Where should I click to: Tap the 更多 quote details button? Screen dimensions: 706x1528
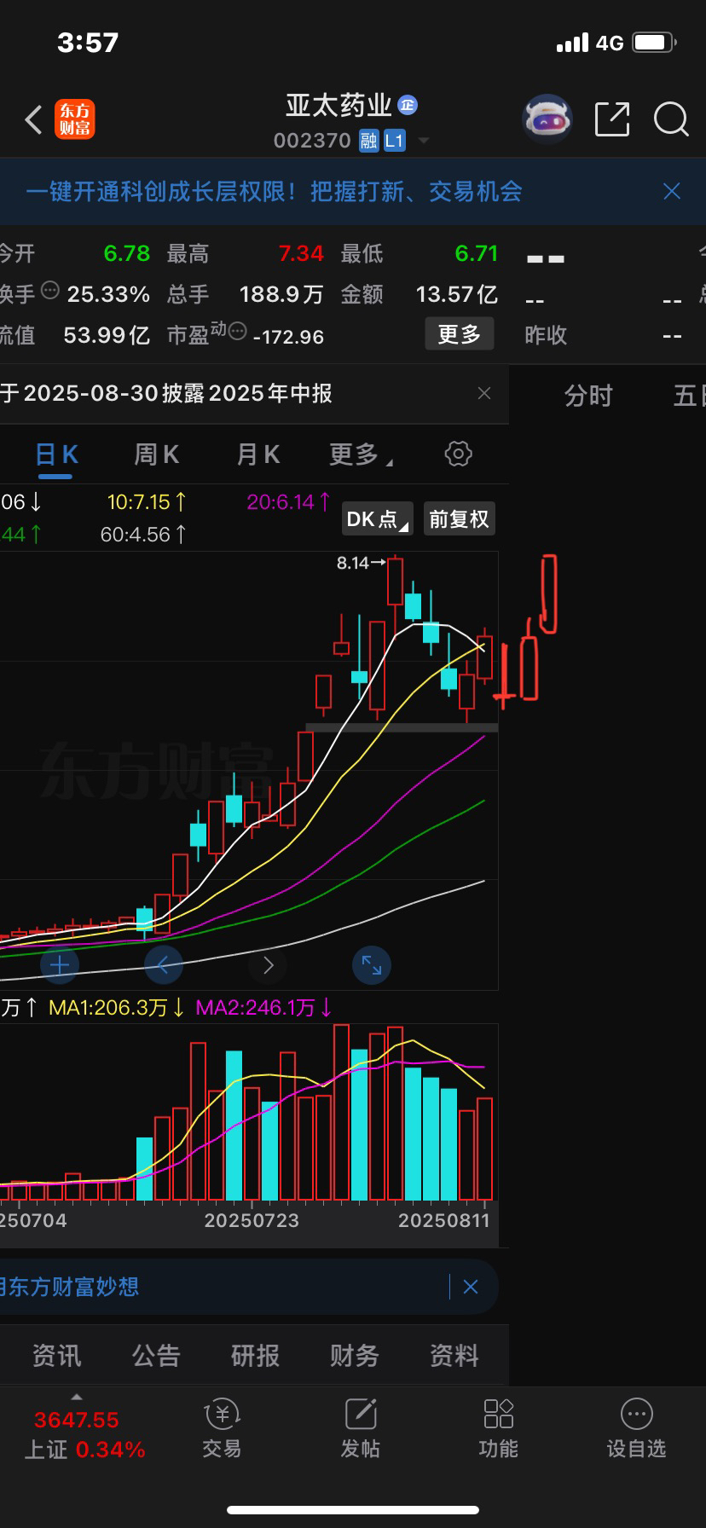[x=460, y=334]
